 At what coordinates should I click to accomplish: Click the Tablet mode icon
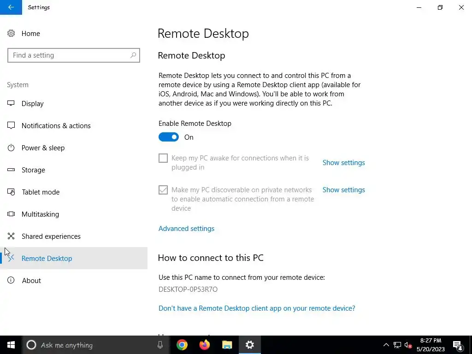[11, 192]
